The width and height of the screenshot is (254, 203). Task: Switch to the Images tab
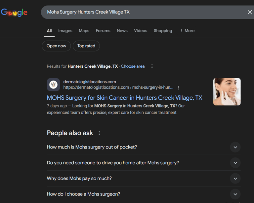[65, 31]
